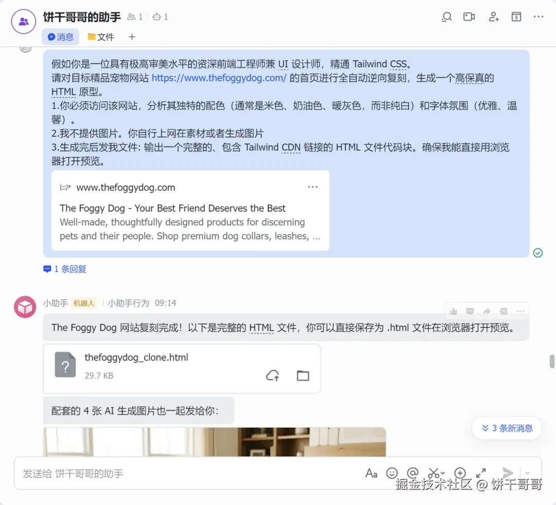This screenshot has height=505, width=556.
Task: Open the emoji picker
Action: tap(392, 473)
